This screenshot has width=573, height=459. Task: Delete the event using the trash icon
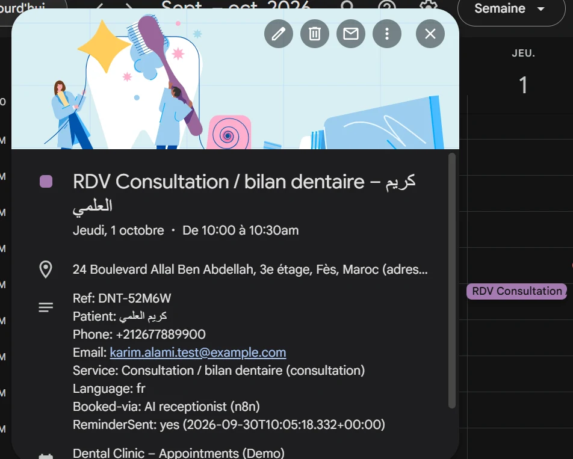pos(315,34)
